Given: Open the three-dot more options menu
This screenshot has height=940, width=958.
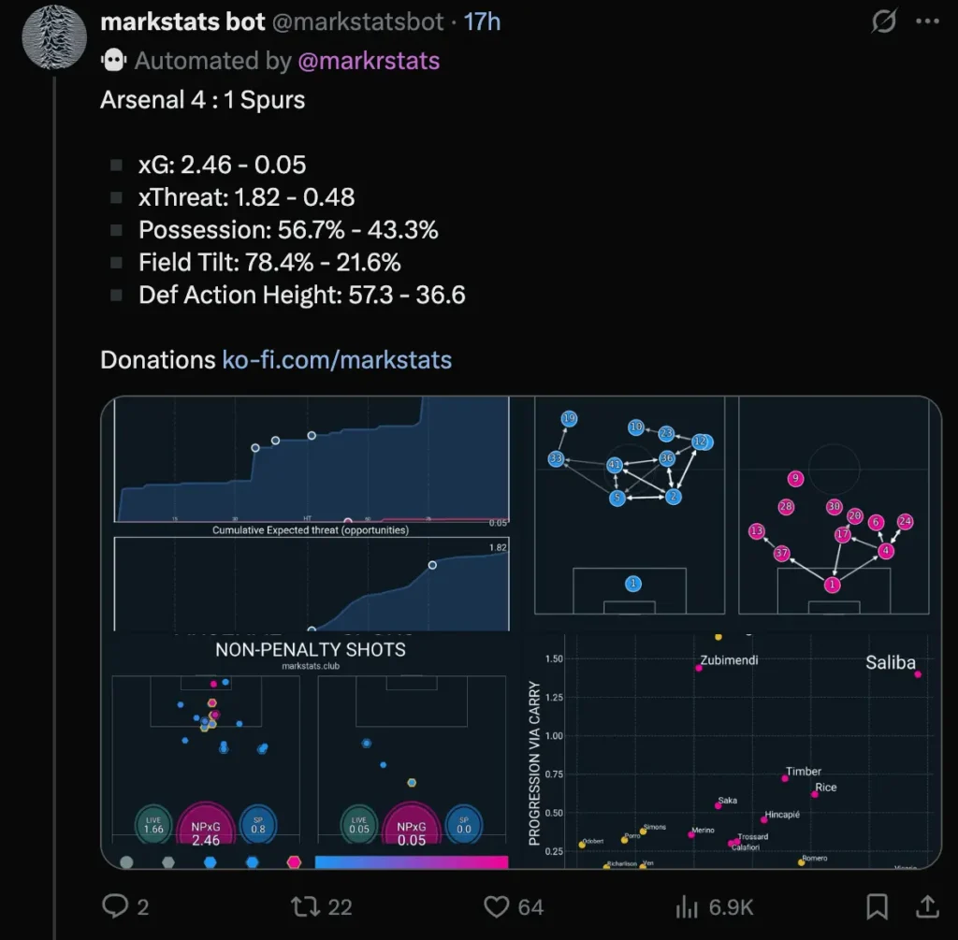Looking at the screenshot, I should [927, 22].
